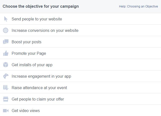The height and width of the screenshot is (116, 161).
Task: Choose "Increase conversions on your website"
Action: tap(80, 30)
